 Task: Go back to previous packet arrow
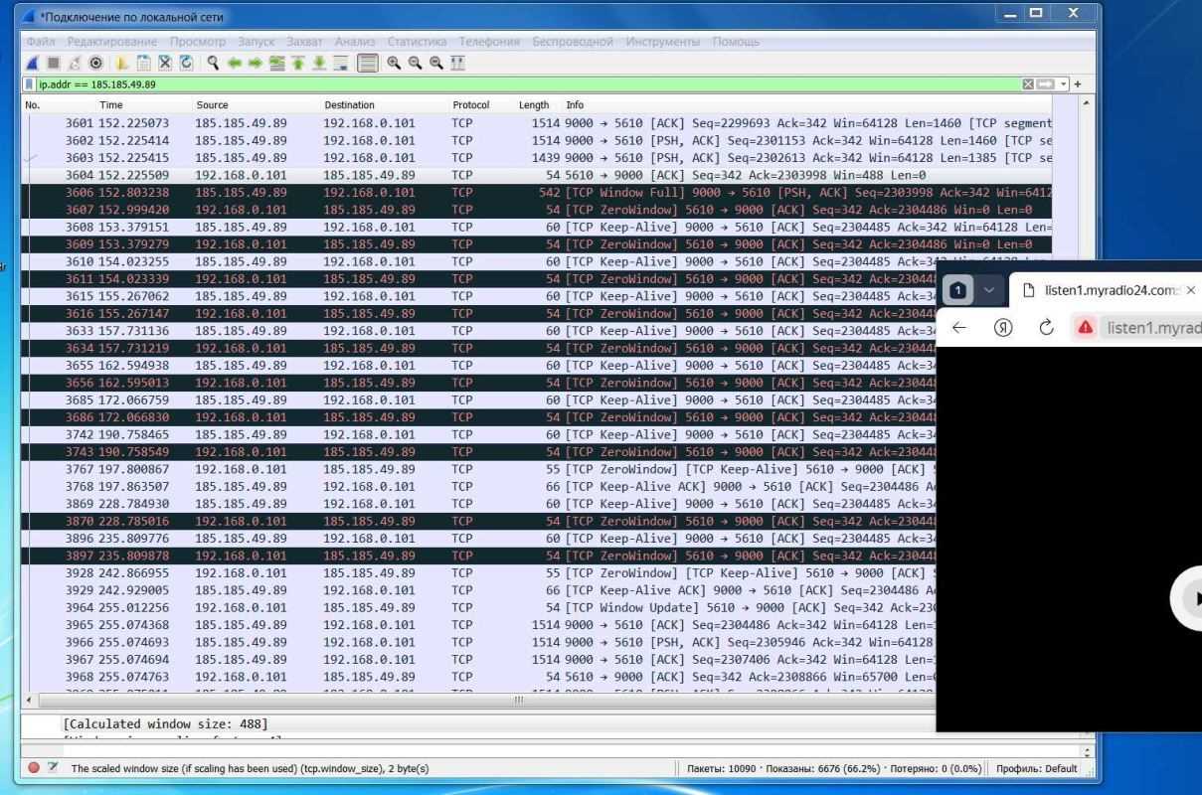tap(235, 62)
